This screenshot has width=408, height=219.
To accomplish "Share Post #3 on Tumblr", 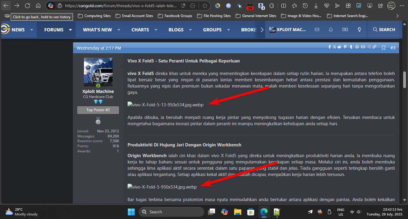I will click(x=351, y=47).
